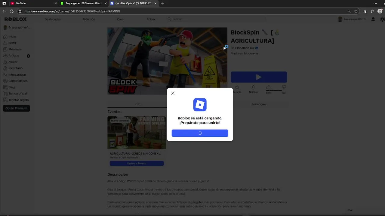Viewport: 385px width, 216px height.
Task: Switch to the Servidores tab
Action: [259, 104]
